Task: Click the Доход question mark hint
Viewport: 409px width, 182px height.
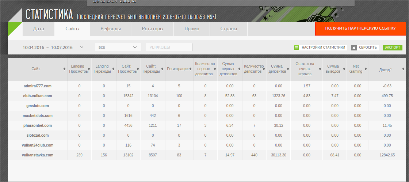Action: 391,69
